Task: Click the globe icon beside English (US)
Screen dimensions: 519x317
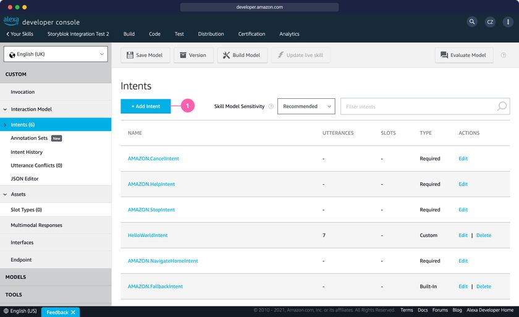Action: pyautogui.click(x=6, y=311)
